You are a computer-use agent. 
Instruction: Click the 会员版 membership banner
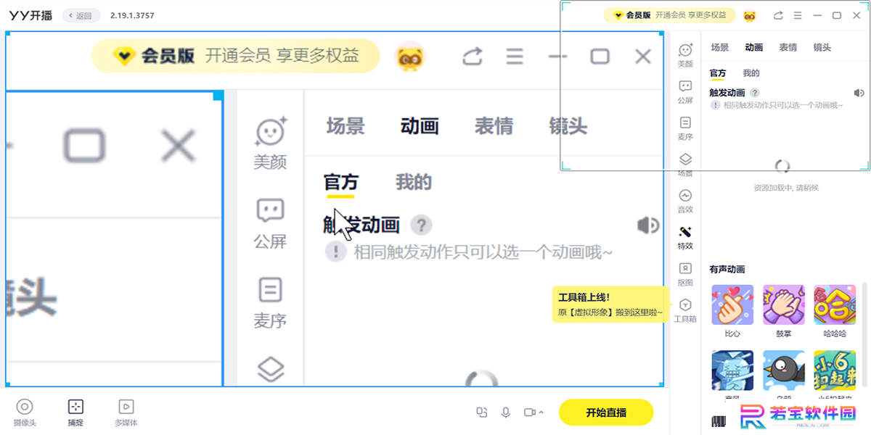coord(669,15)
